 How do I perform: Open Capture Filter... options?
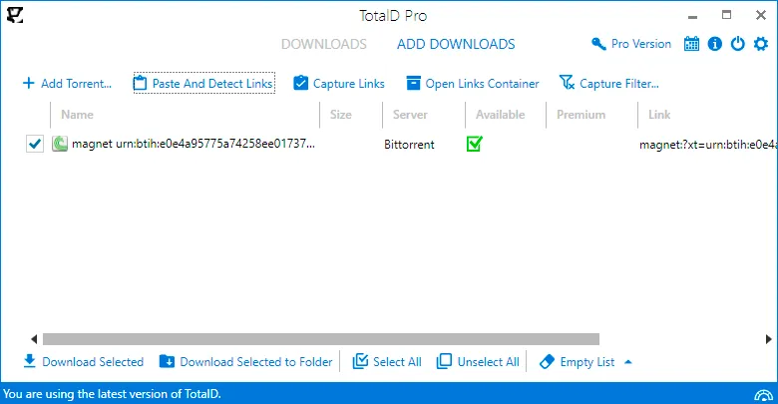pyautogui.click(x=609, y=84)
